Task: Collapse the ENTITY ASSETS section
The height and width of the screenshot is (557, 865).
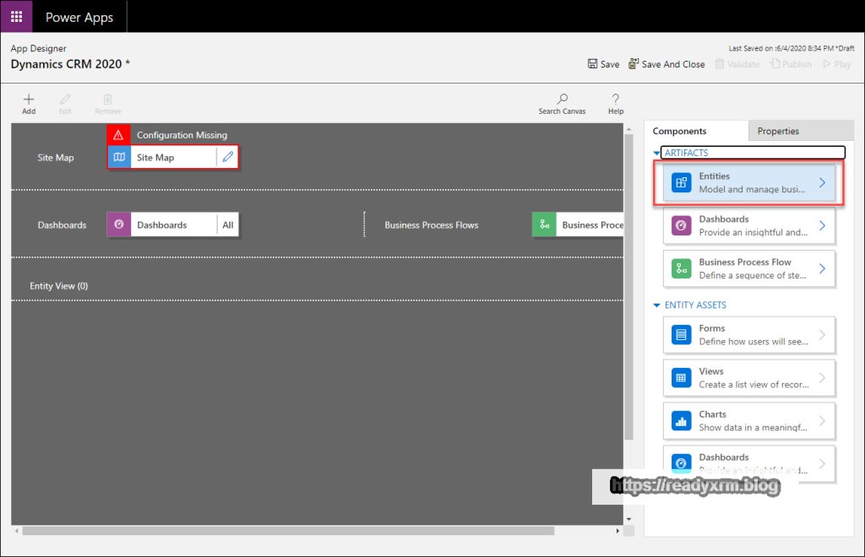Action: click(658, 306)
